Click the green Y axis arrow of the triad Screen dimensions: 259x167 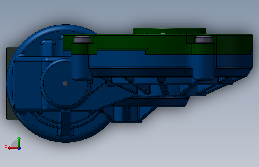(19, 142)
